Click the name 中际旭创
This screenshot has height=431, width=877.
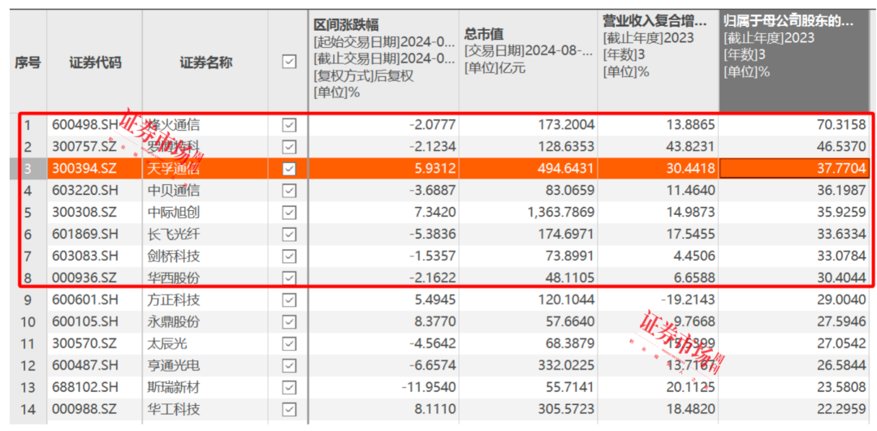[x=173, y=213]
